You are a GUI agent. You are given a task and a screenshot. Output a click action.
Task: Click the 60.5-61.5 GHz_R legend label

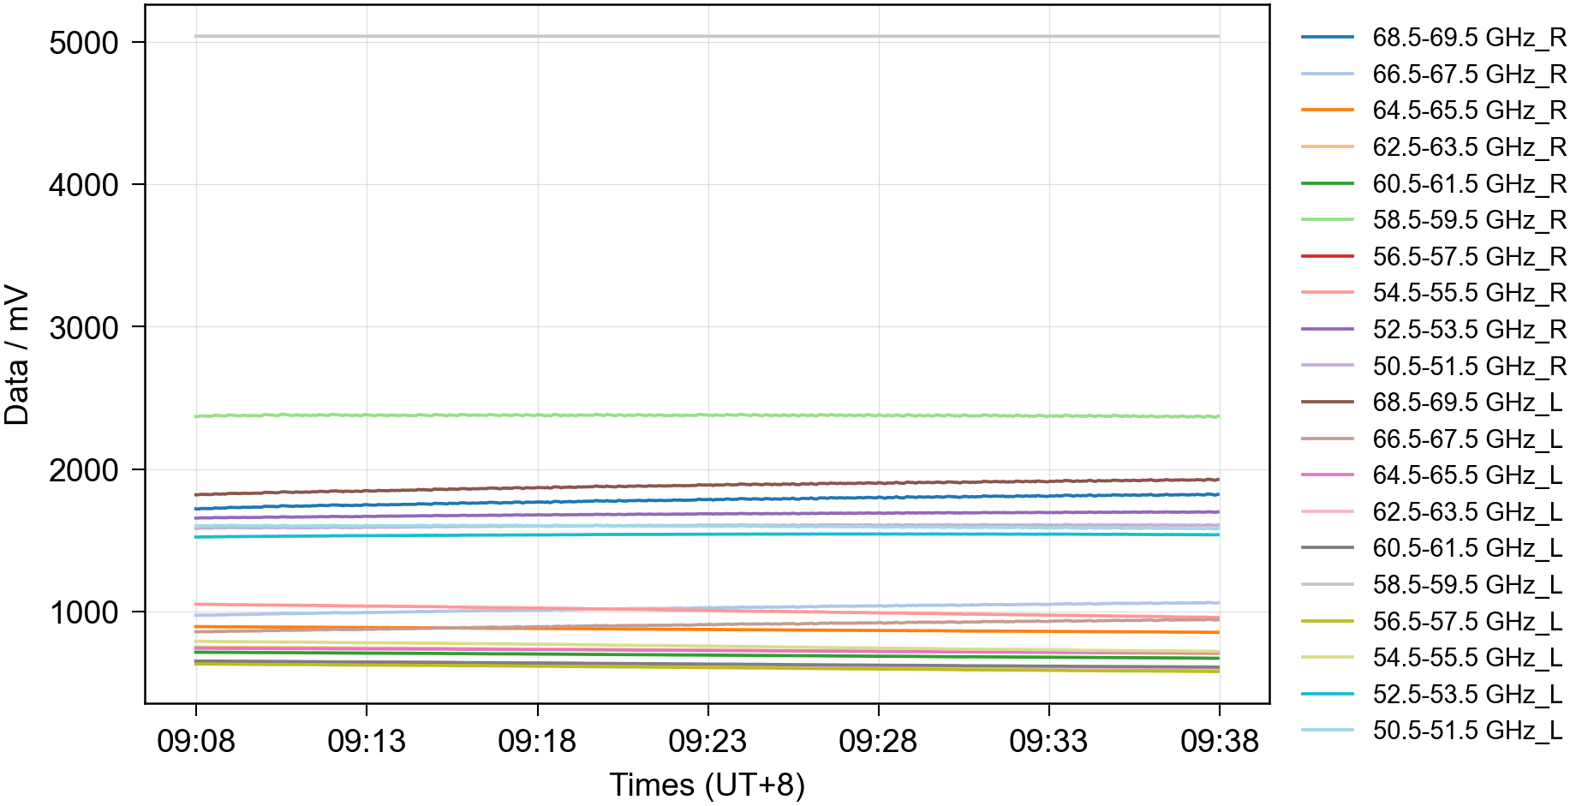pos(1468,184)
